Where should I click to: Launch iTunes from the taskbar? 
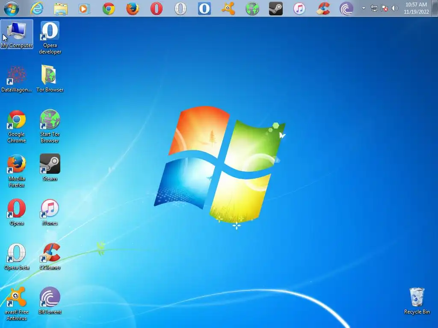[x=299, y=9]
